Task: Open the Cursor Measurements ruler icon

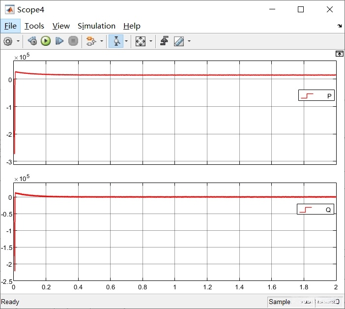Action: coord(179,41)
